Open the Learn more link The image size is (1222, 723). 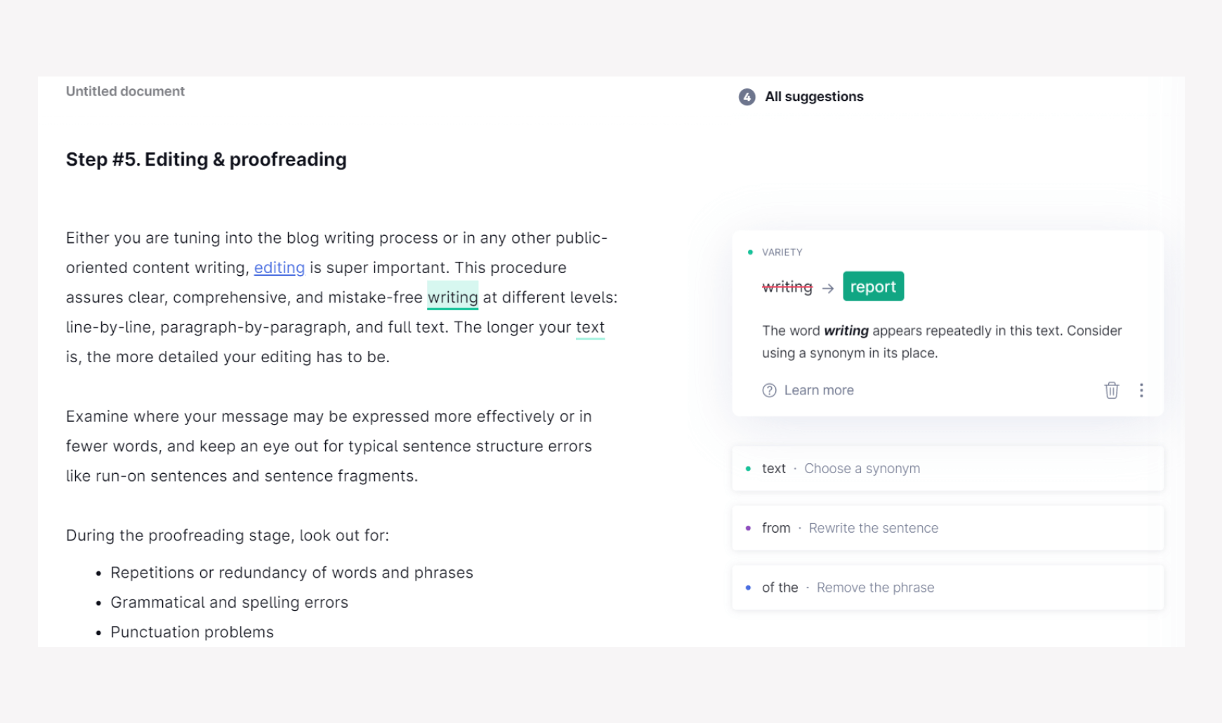(x=819, y=390)
